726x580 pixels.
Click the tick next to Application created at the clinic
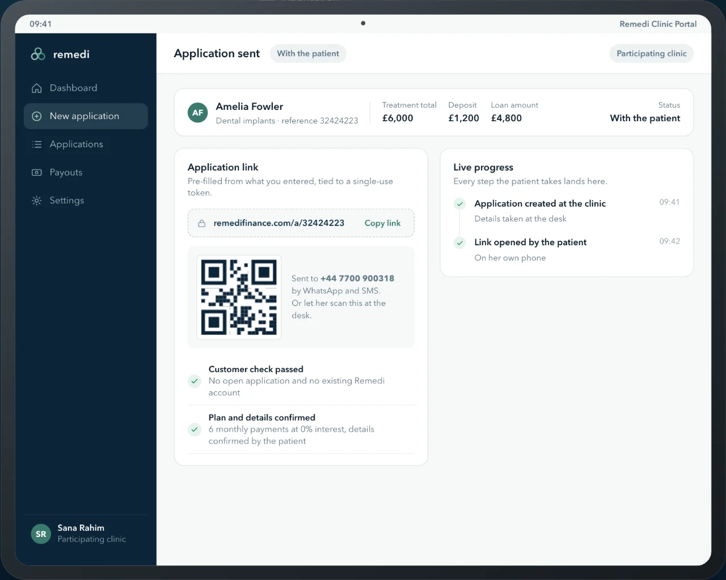(x=460, y=204)
